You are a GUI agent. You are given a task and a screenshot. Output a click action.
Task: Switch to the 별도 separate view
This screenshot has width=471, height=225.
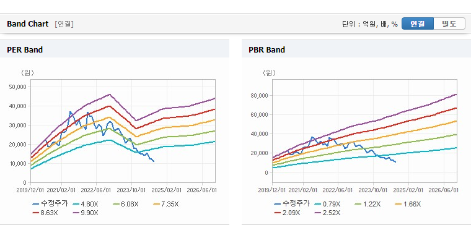click(449, 24)
